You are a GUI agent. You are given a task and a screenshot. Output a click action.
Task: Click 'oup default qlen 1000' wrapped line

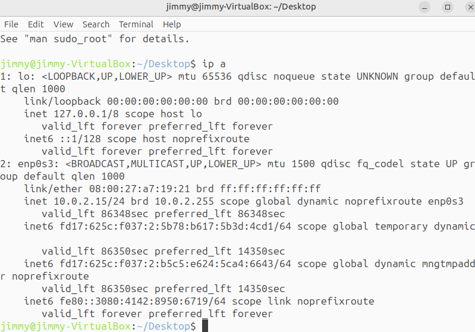click(62, 177)
